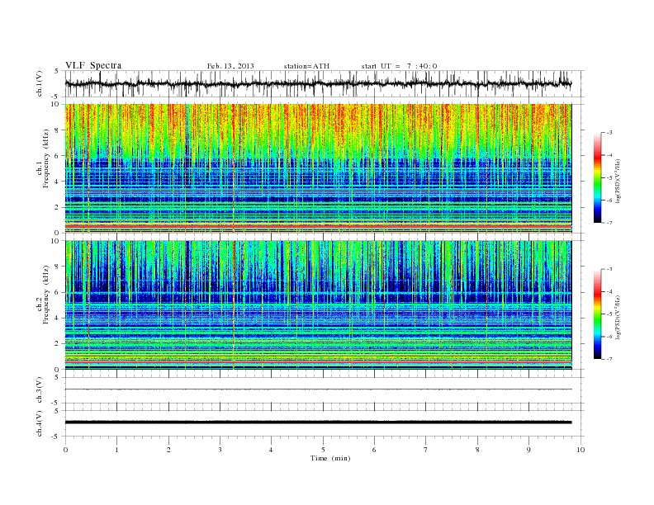
Task: Click the 'VLF Spectra' plot title
Action: click(x=93, y=65)
